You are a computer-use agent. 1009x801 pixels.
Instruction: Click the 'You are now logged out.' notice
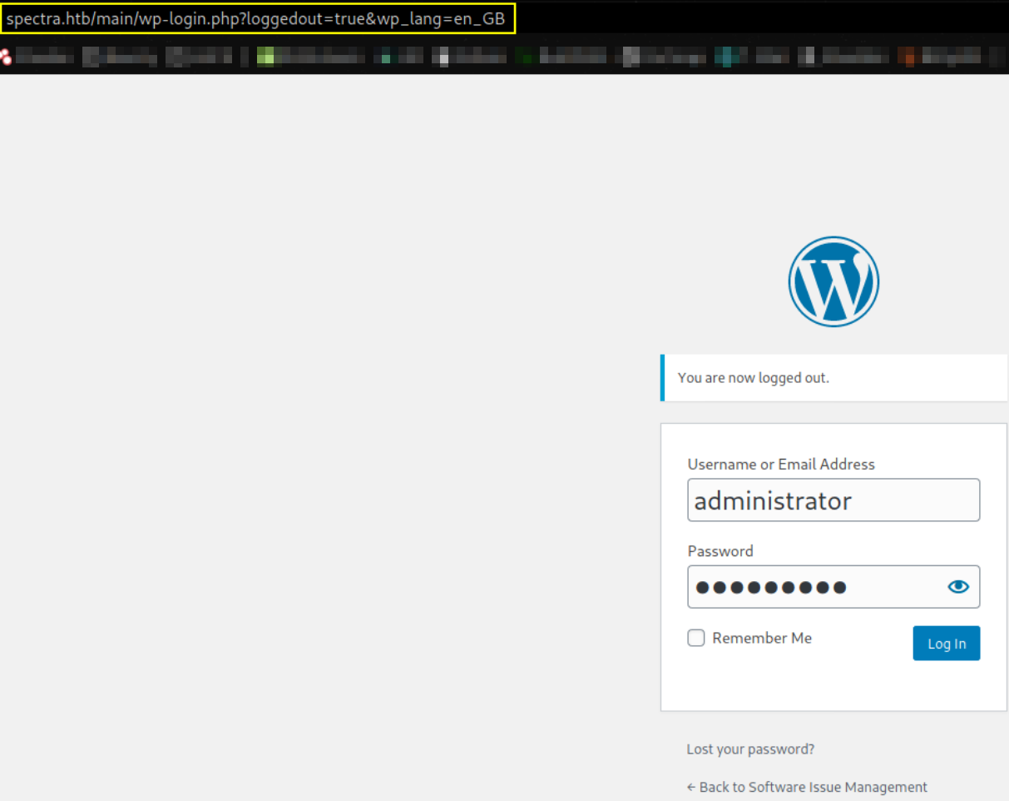[833, 378]
